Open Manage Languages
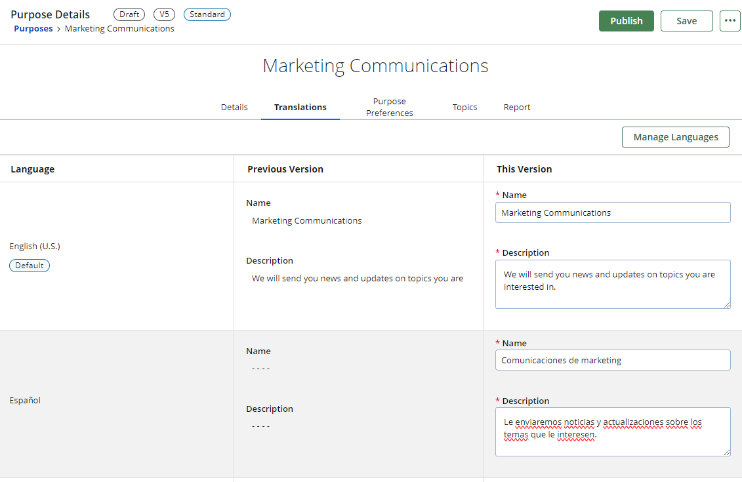Image resolution: width=742 pixels, height=482 pixels. coord(675,137)
